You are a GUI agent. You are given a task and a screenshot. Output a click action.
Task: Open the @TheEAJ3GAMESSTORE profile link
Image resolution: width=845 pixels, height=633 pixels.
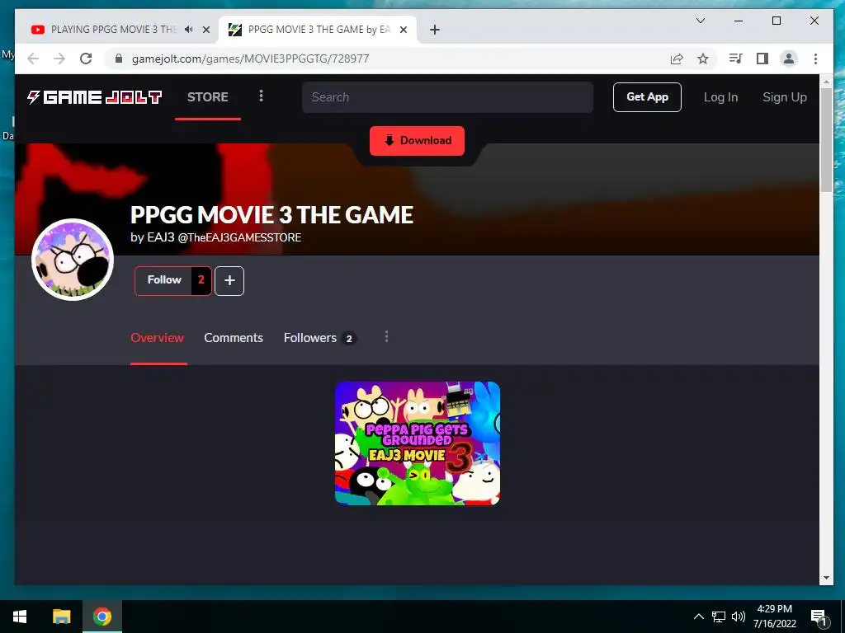point(239,237)
